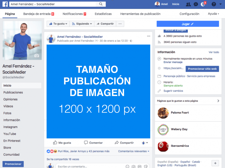Open the post identity selector dropdown

(145, 143)
